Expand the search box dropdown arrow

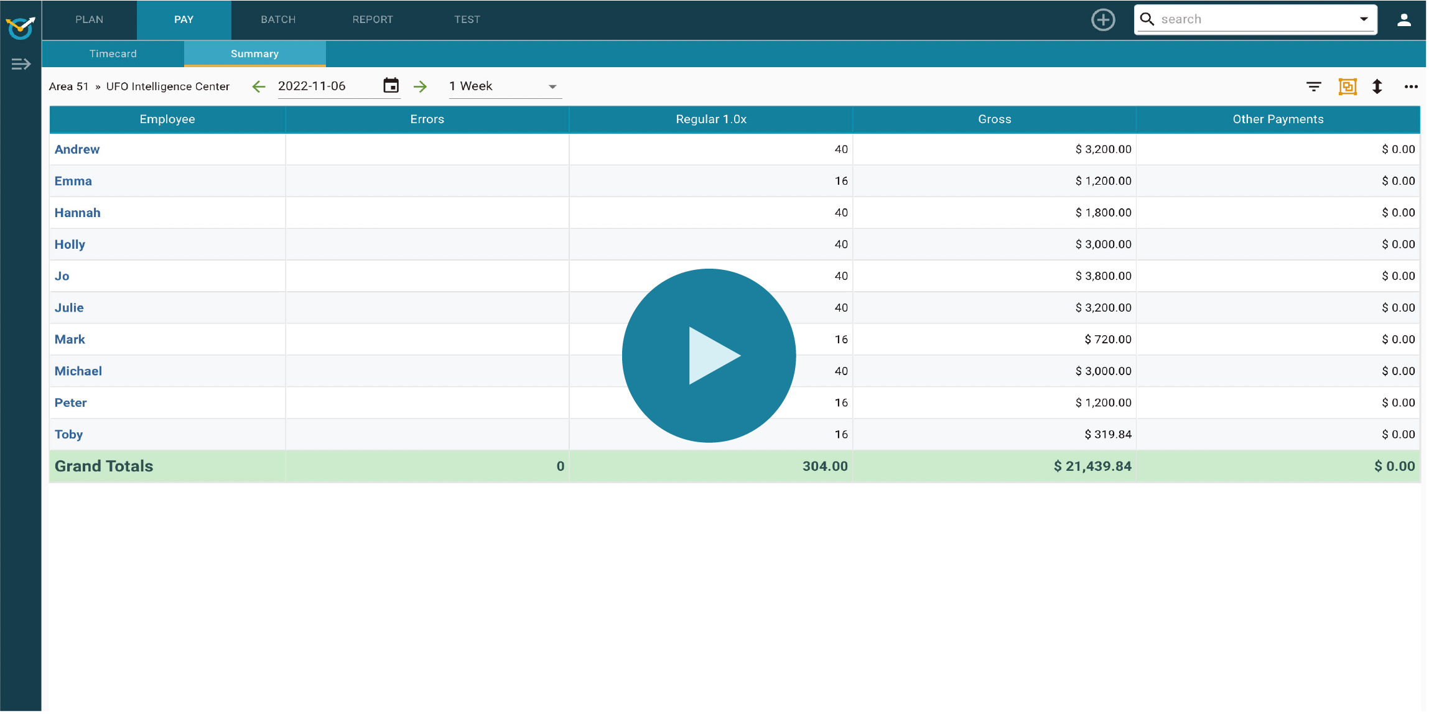pos(1363,19)
